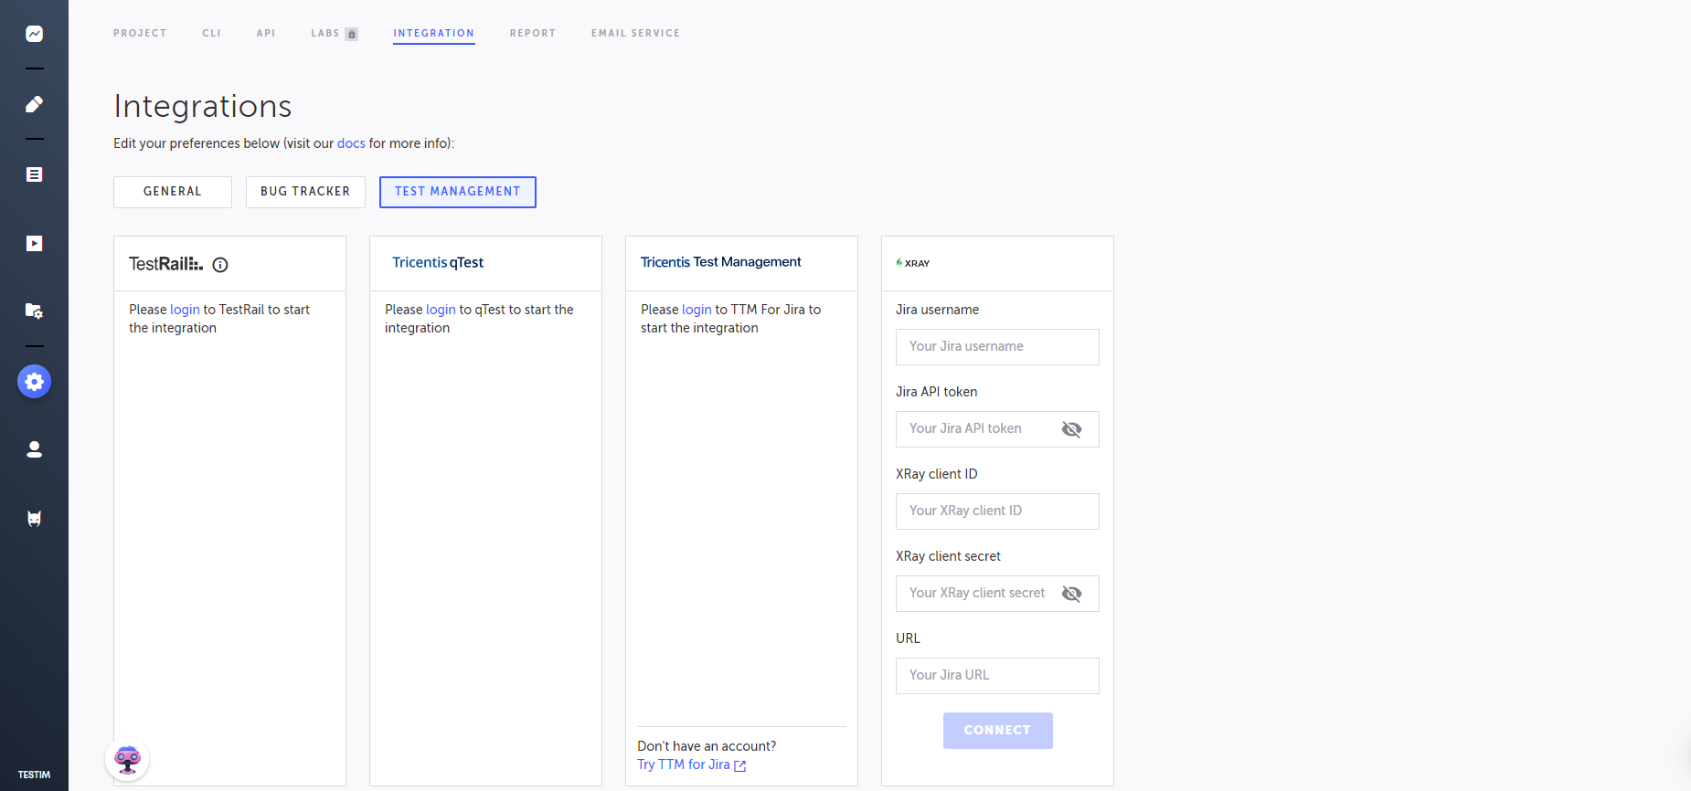This screenshot has height=791, width=1691.
Task: Switch to the EMAIL SERVICE tab
Action: [x=636, y=34]
